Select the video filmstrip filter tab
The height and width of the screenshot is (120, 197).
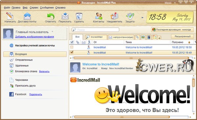point(149,37)
